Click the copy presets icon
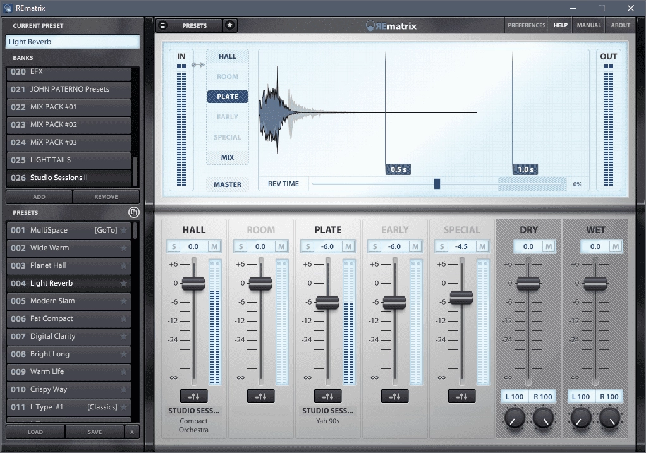The image size is (646, 453). tap(134, 212)
